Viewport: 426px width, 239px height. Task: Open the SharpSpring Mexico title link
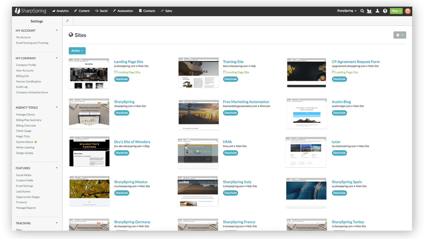131,182
